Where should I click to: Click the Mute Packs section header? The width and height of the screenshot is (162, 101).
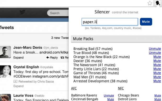(x=116, y=39)
